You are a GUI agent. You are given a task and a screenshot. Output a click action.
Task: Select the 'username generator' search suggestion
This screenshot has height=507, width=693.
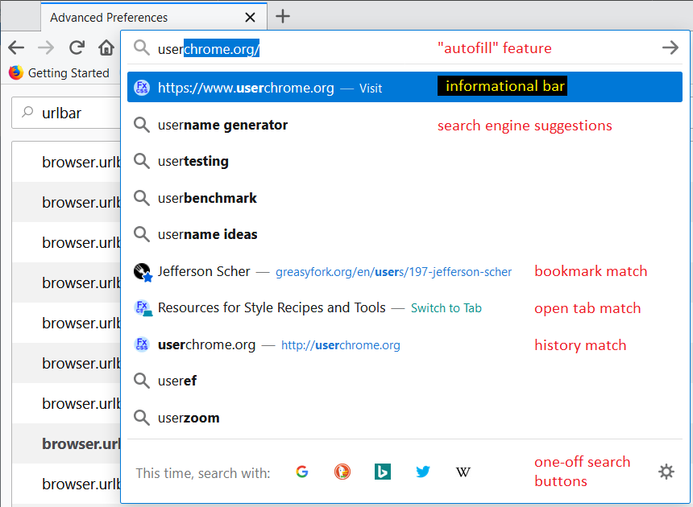[405, 125]
